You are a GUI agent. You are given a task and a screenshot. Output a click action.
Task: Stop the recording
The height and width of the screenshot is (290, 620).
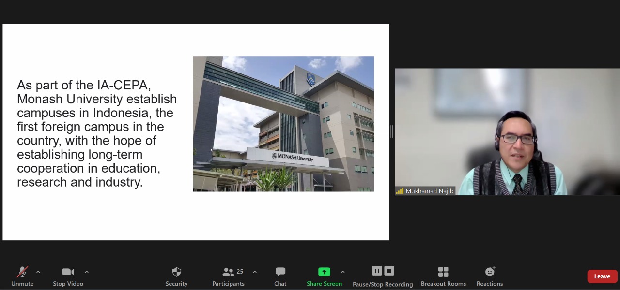(x=389, y=271)
